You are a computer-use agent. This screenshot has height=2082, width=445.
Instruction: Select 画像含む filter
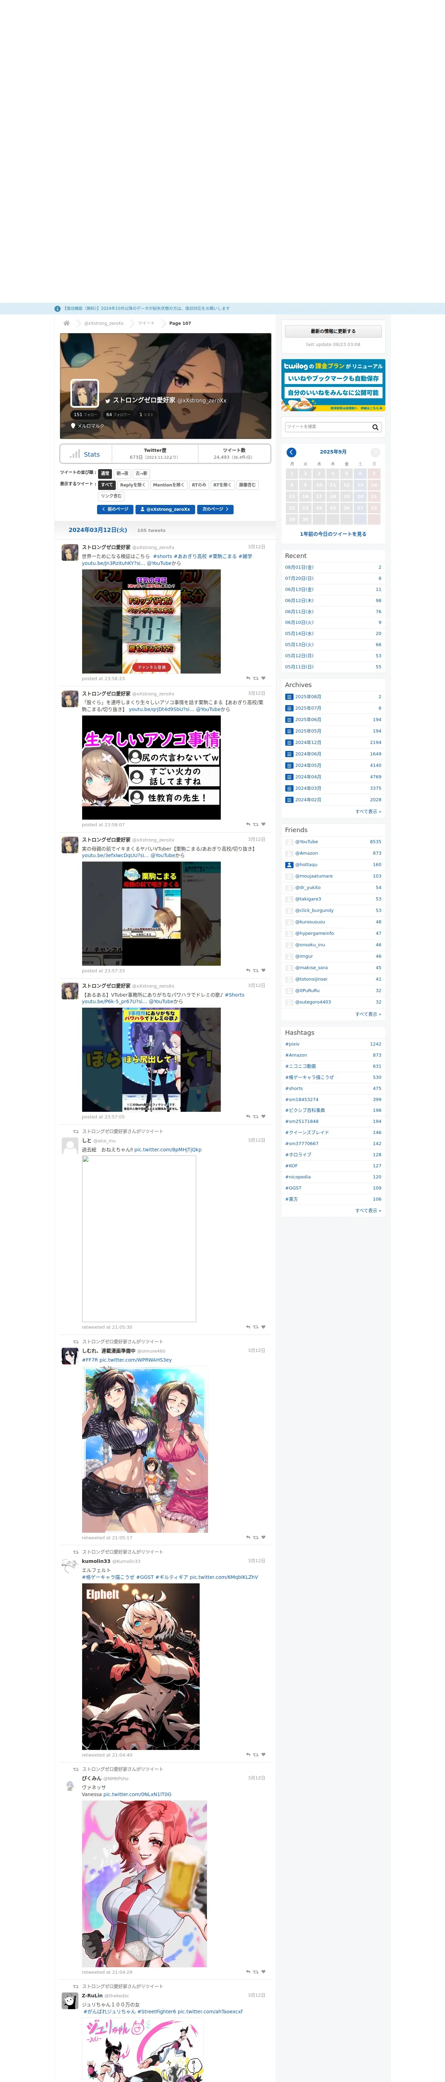(247, 485)
